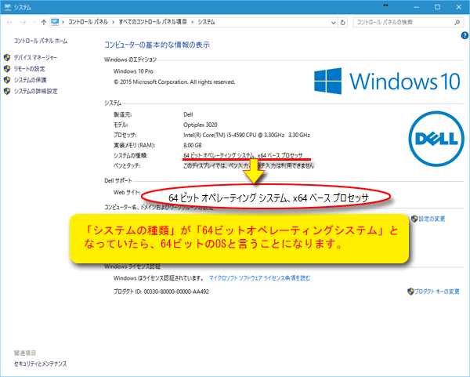Click the breadcrumb chevron before システム

coord(192,22)
